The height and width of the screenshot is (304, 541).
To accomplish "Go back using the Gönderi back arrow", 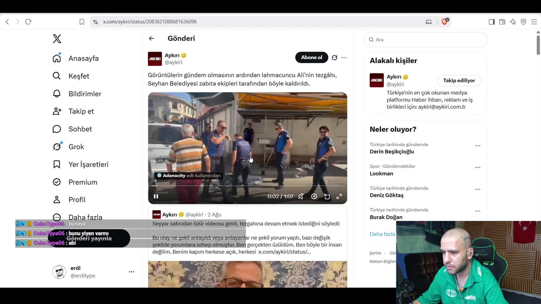I will pyautogui.click(x=152, y=38).
